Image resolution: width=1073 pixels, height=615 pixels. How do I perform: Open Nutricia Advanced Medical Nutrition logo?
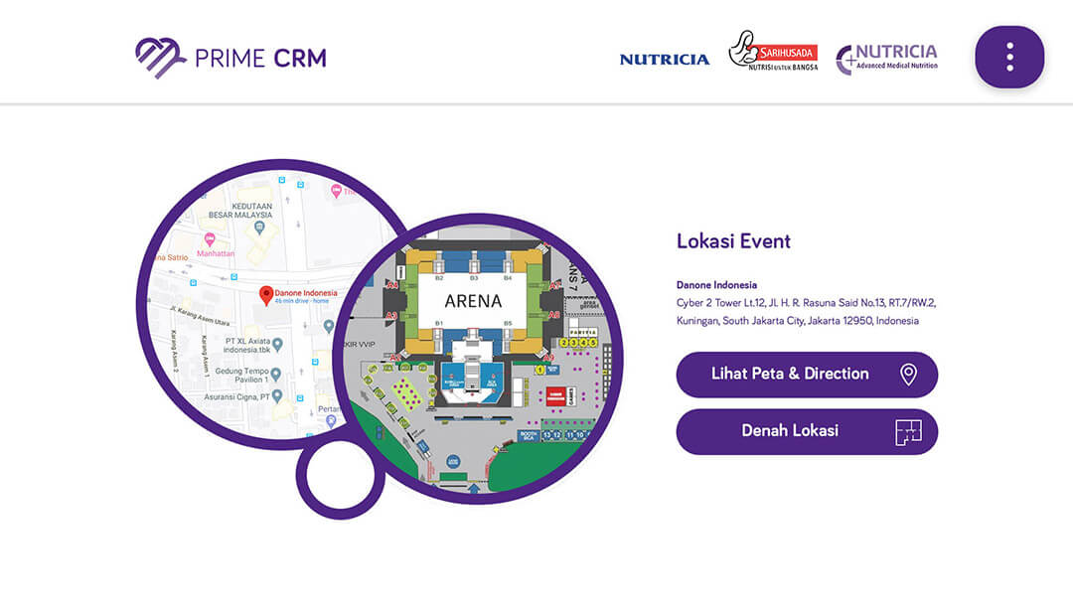889,57
